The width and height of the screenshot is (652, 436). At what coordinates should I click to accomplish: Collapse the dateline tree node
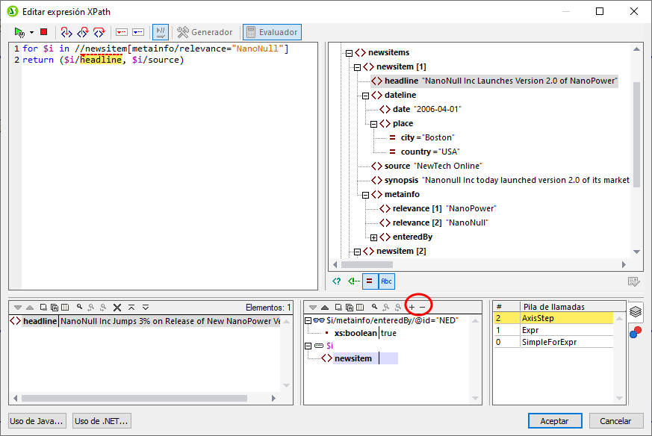[x=366, y=96]
